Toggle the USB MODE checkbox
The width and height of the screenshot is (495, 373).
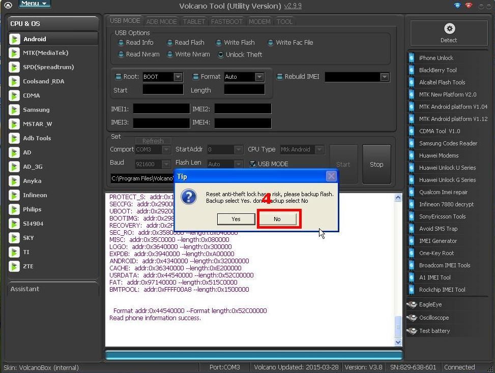point(253,164)
